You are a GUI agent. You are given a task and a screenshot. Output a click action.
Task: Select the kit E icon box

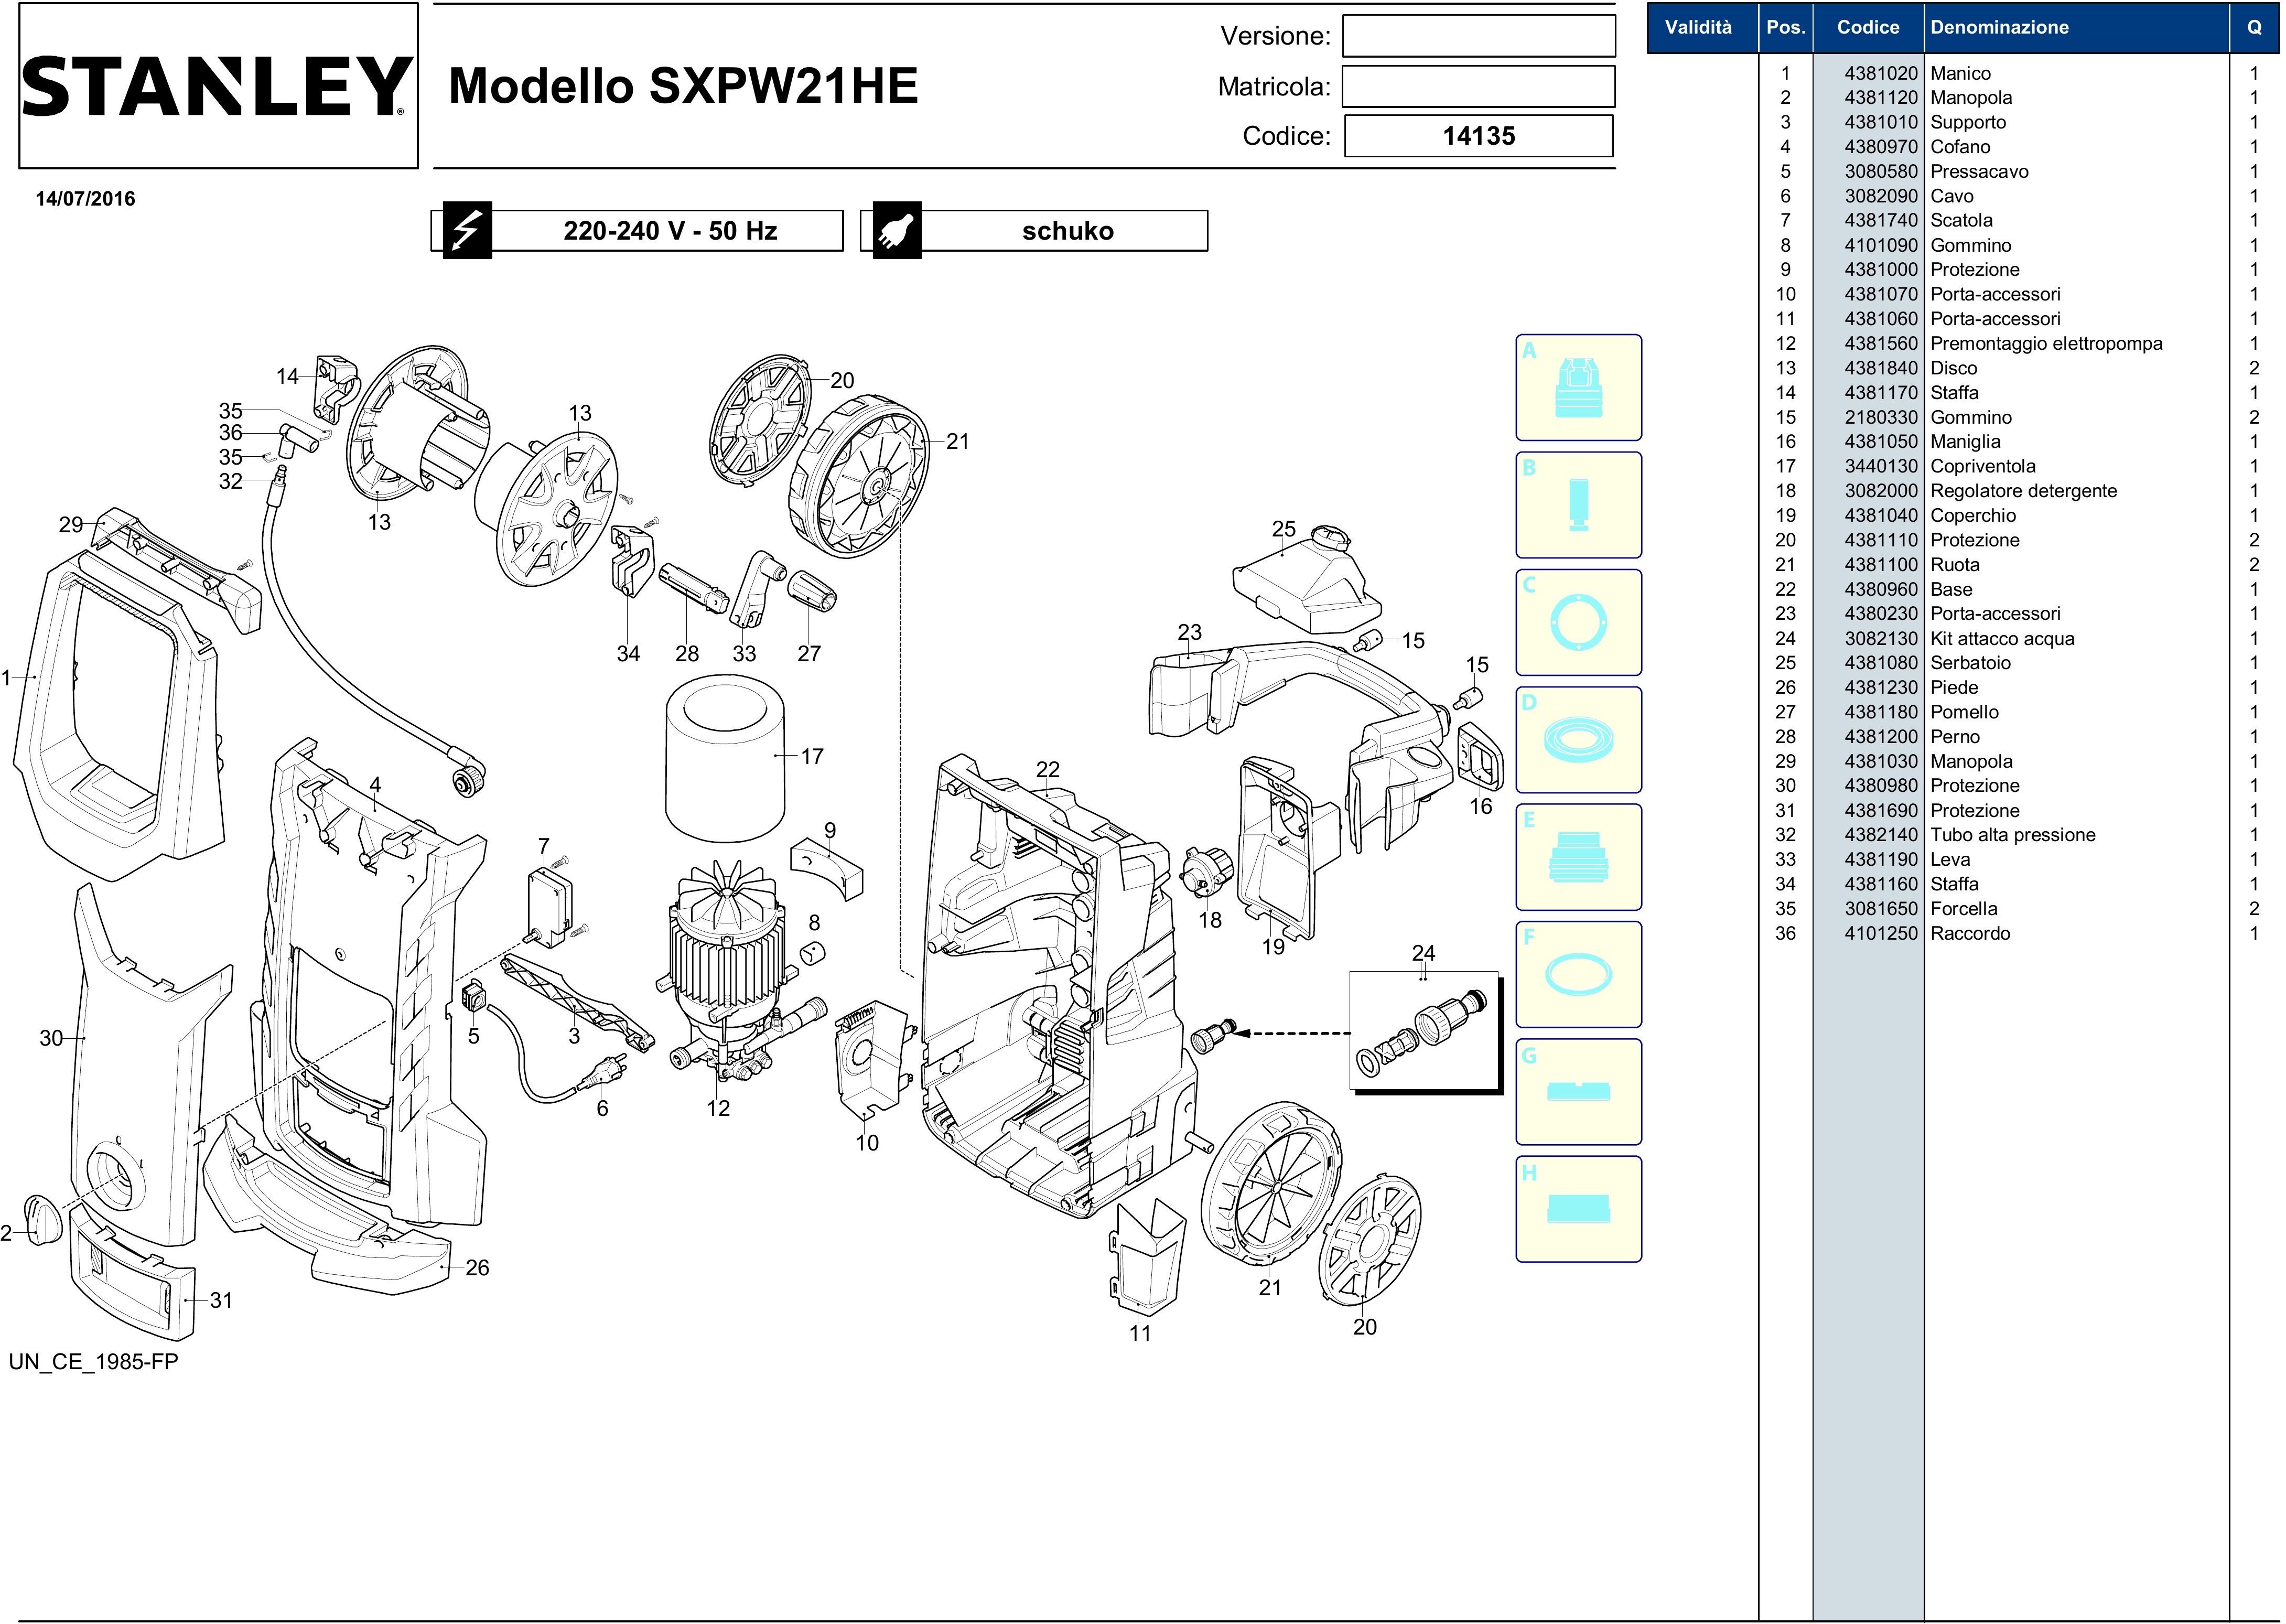[x=1578, y=857]
